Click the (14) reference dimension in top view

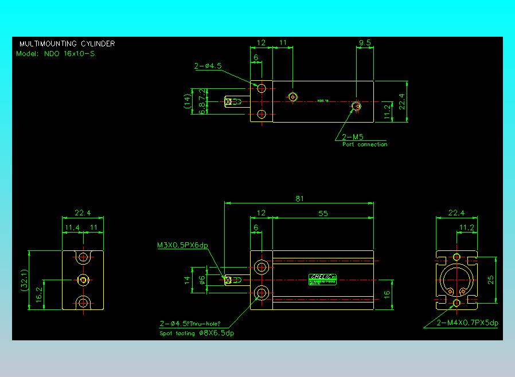[187, 101]
